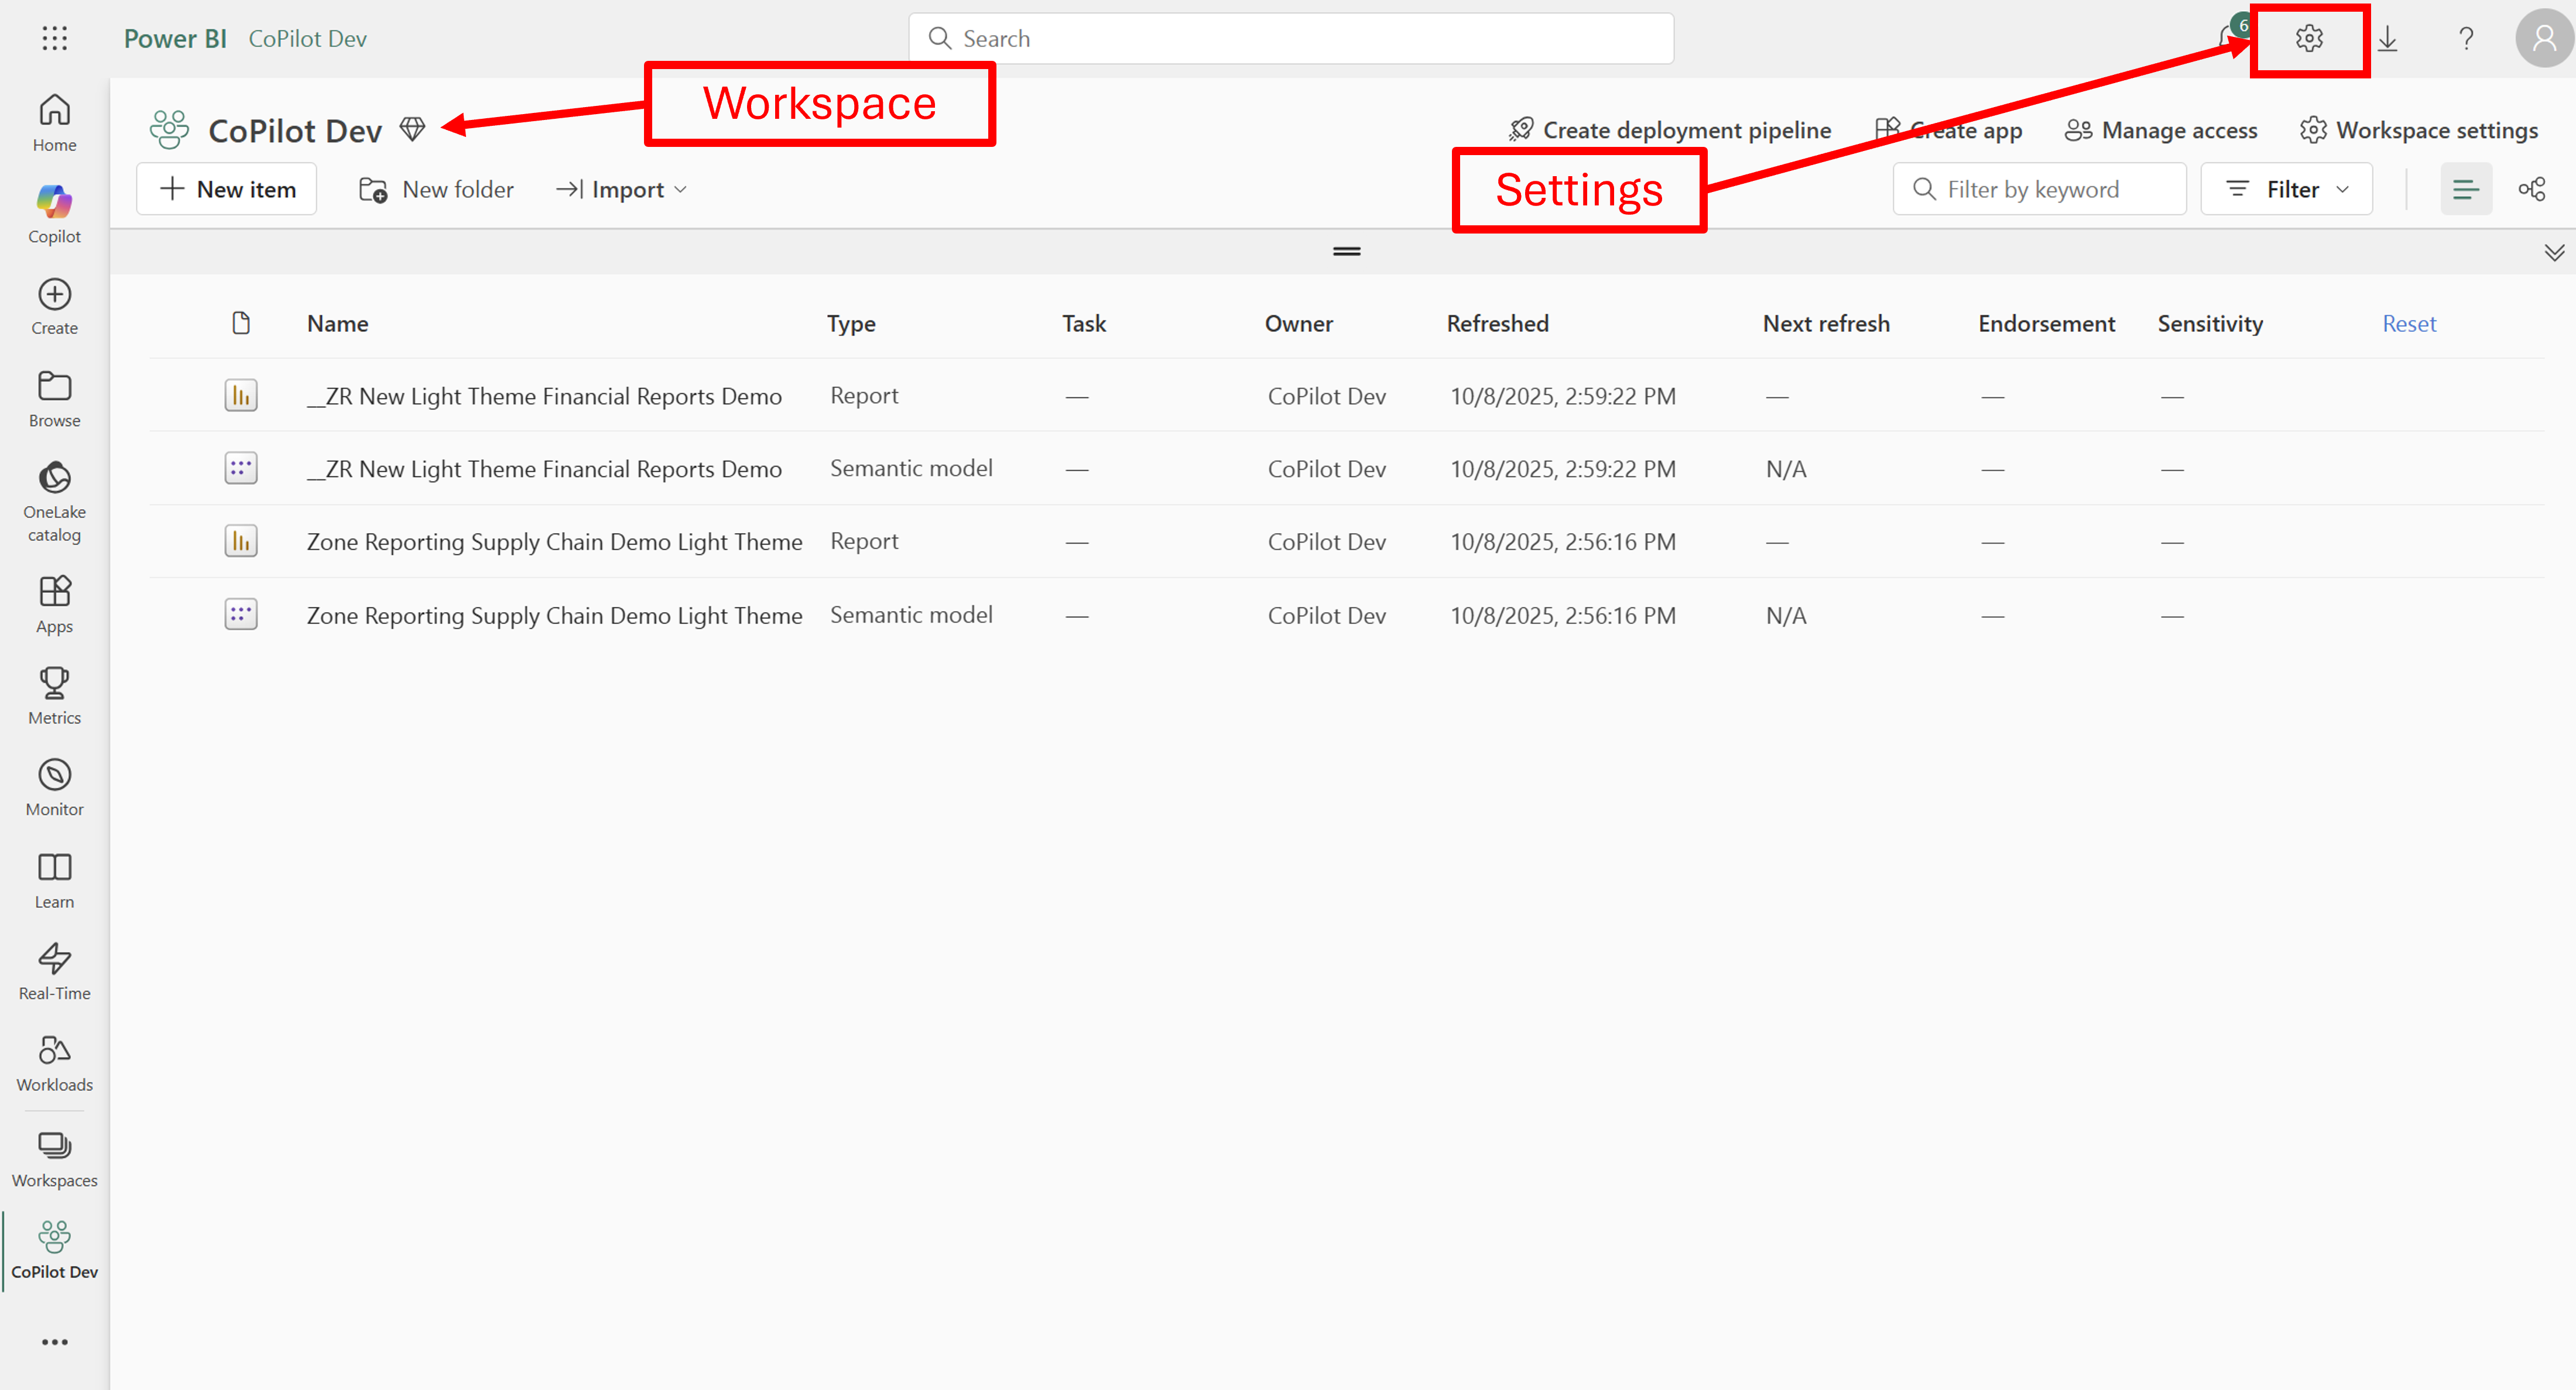Screen dimensions: 2576x1390
Task: Open the Settings gear in top bar
Action: [2309, 38]
